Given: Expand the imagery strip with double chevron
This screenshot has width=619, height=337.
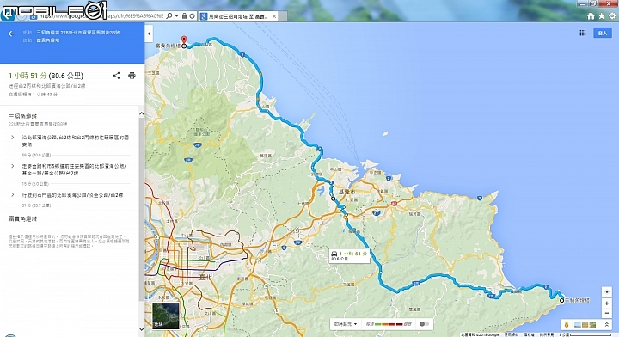Looking at the screenshot, I should 607,325.
